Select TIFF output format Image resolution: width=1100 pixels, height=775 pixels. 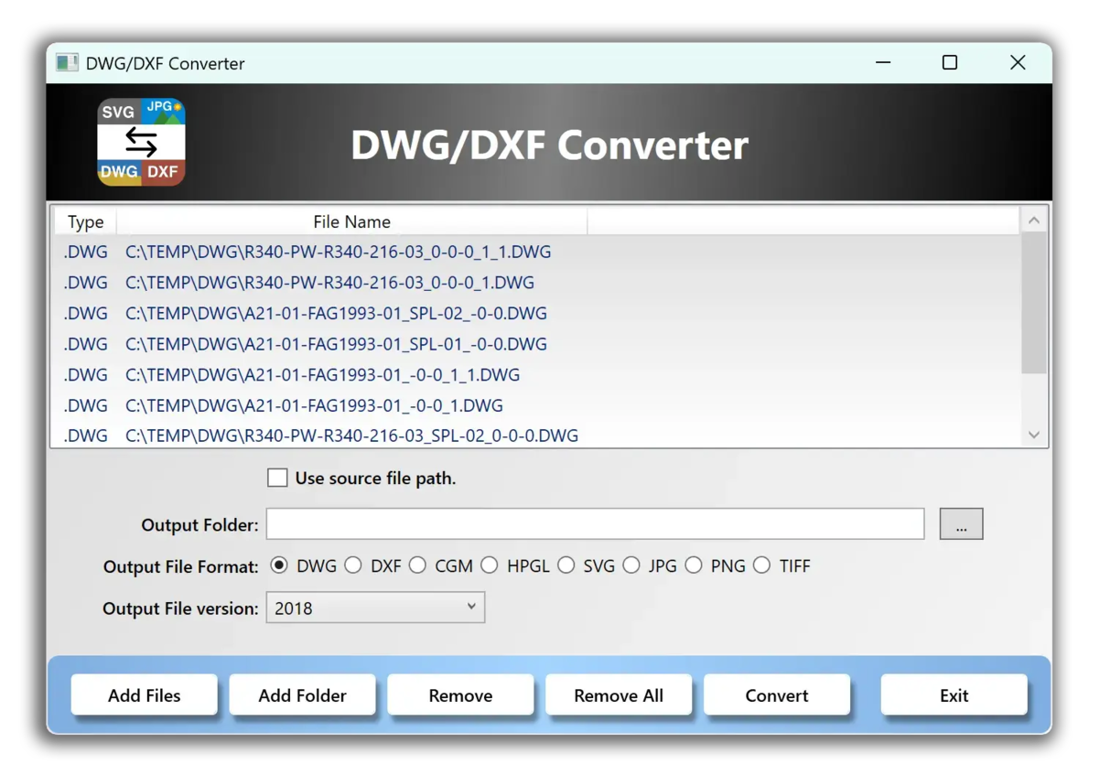762,565
